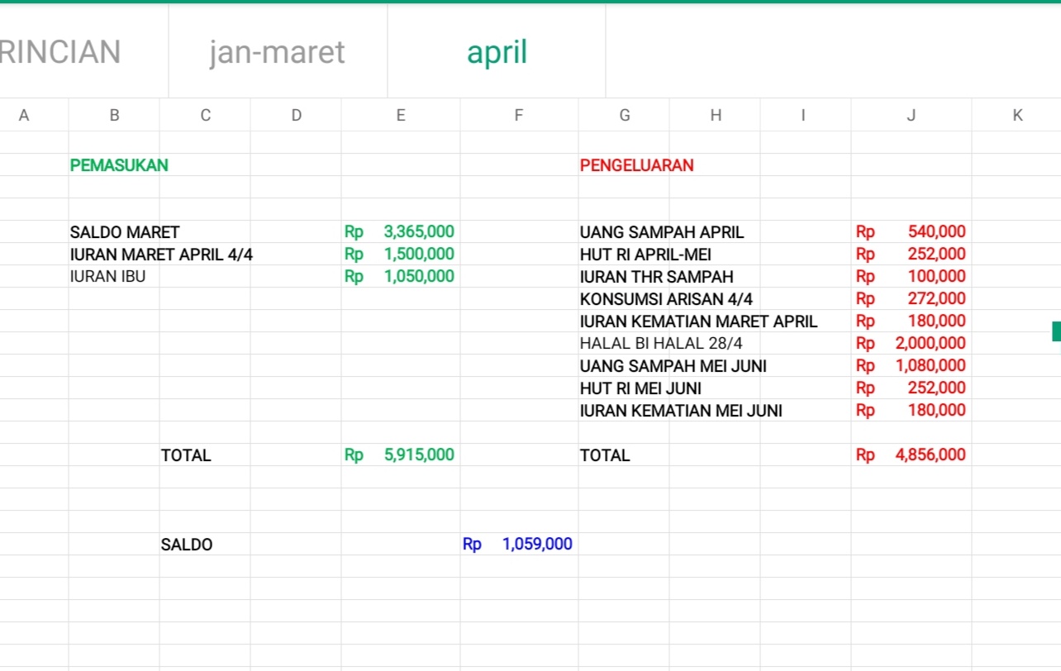
Task: Click the pengeluaran total Rp 4,856,000 cell
Action: tap(911, 455)
